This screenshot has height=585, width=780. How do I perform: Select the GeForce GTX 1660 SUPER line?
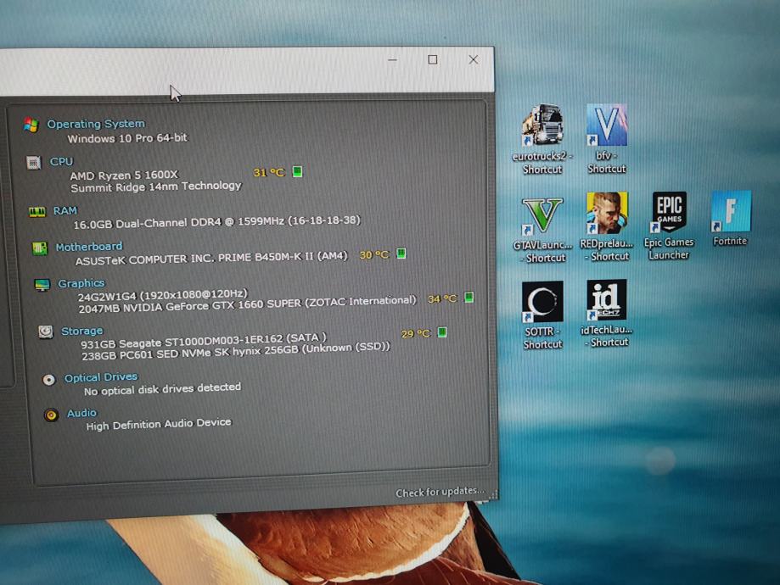(247, 304)
